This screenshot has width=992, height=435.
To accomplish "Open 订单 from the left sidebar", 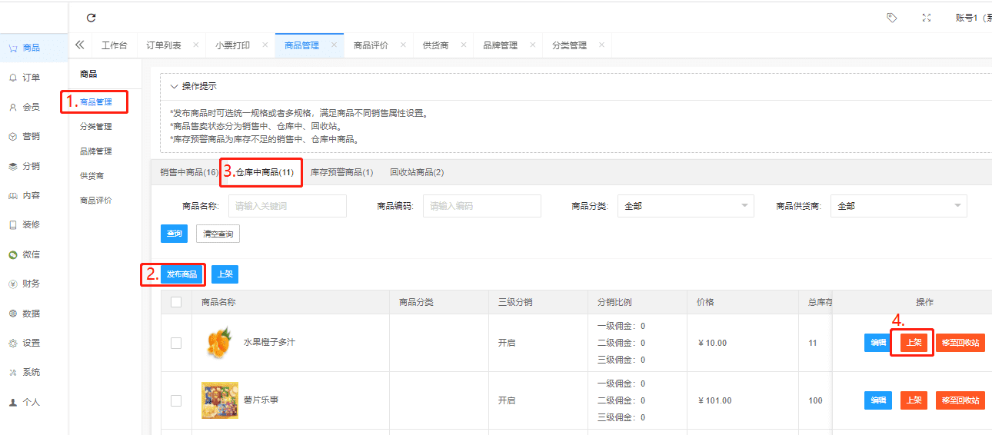I will [x=31, y=78].
